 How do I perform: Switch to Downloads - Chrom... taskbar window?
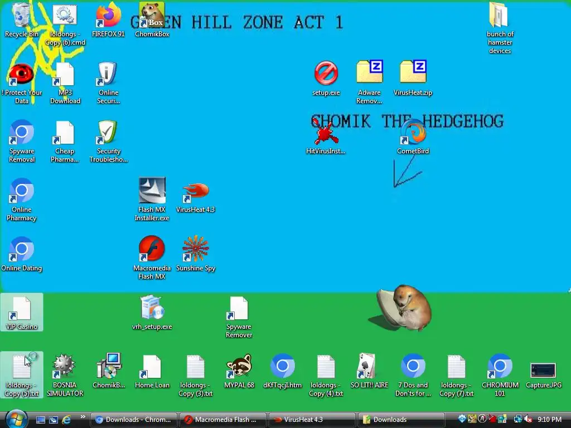[x=133, y=420]
